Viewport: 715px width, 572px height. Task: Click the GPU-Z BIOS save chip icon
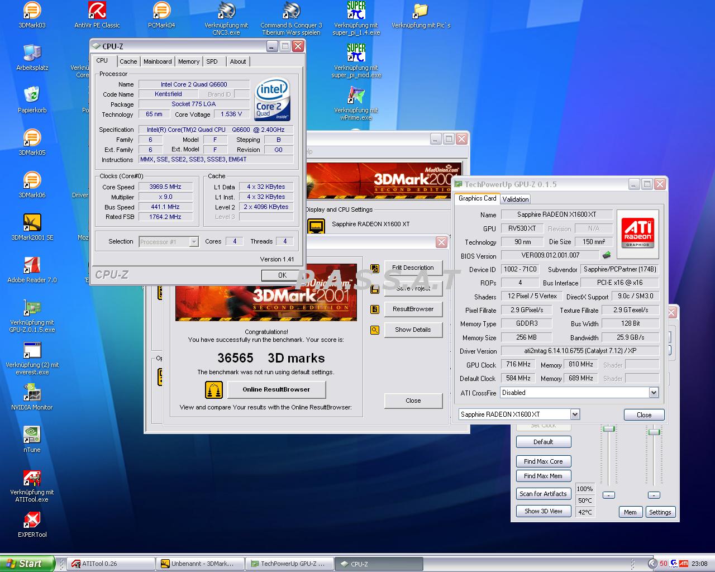click(x=606, y=255)
